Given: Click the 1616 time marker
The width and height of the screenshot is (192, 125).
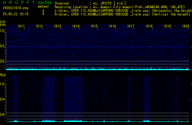Looking at the screenshot, I should [x=112, y=26].
